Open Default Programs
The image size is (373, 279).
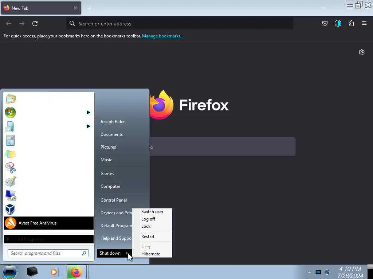(x=116, y=226)
